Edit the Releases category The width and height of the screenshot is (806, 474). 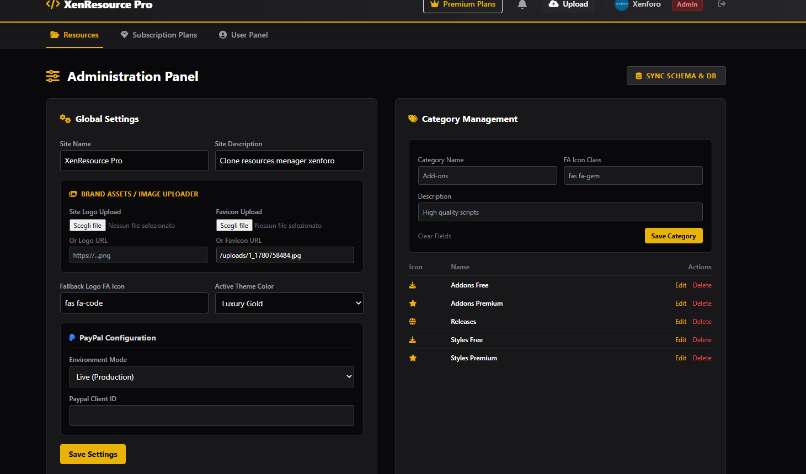tap(681, 322)
